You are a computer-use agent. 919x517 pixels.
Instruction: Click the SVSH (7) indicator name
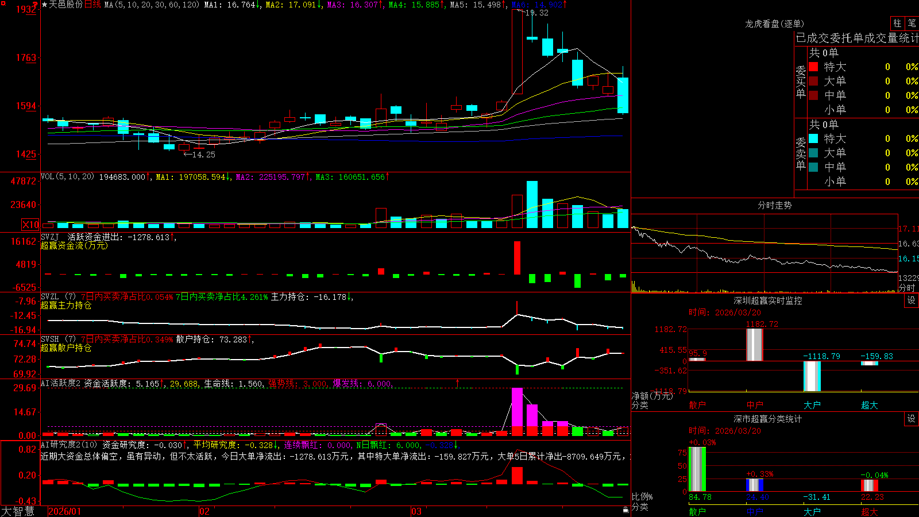coord(58,339)
